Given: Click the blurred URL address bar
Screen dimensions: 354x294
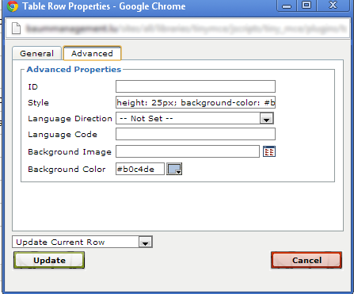Looking at the screenshot, I should click(185, 29).
